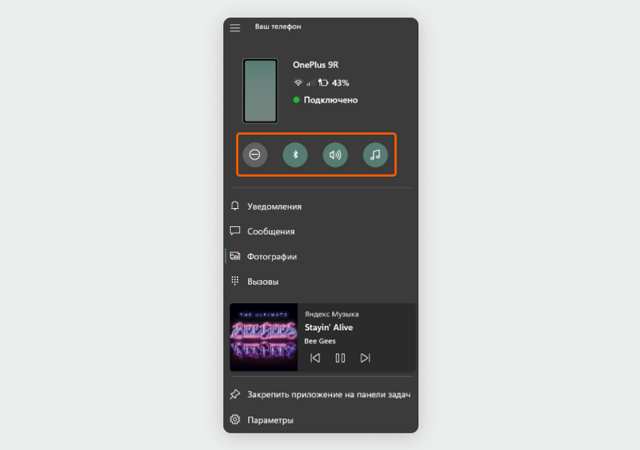Click the OnePlus 9R phone thumbnail
Viewport: 640px width, 450px height.
[260, 91]
